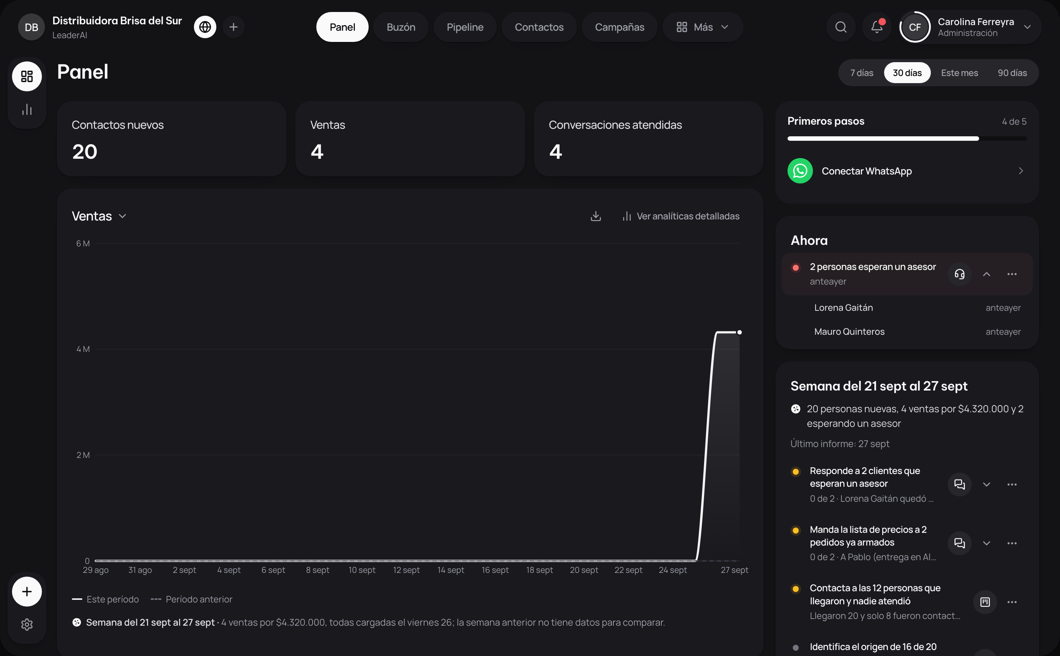
Task: Go to the Buzón tab
Action: [401, 27]
